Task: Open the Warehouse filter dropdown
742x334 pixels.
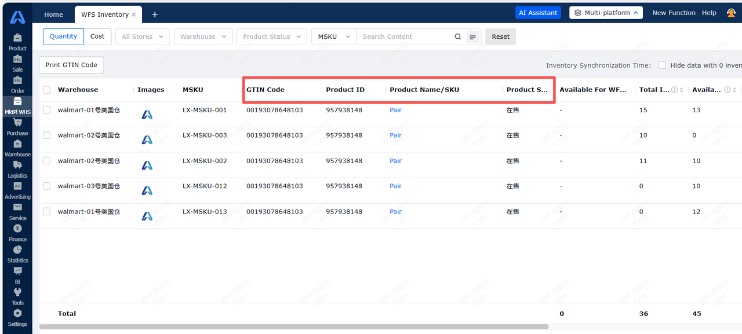Action: pyautogui.click(x=203, y=36)
